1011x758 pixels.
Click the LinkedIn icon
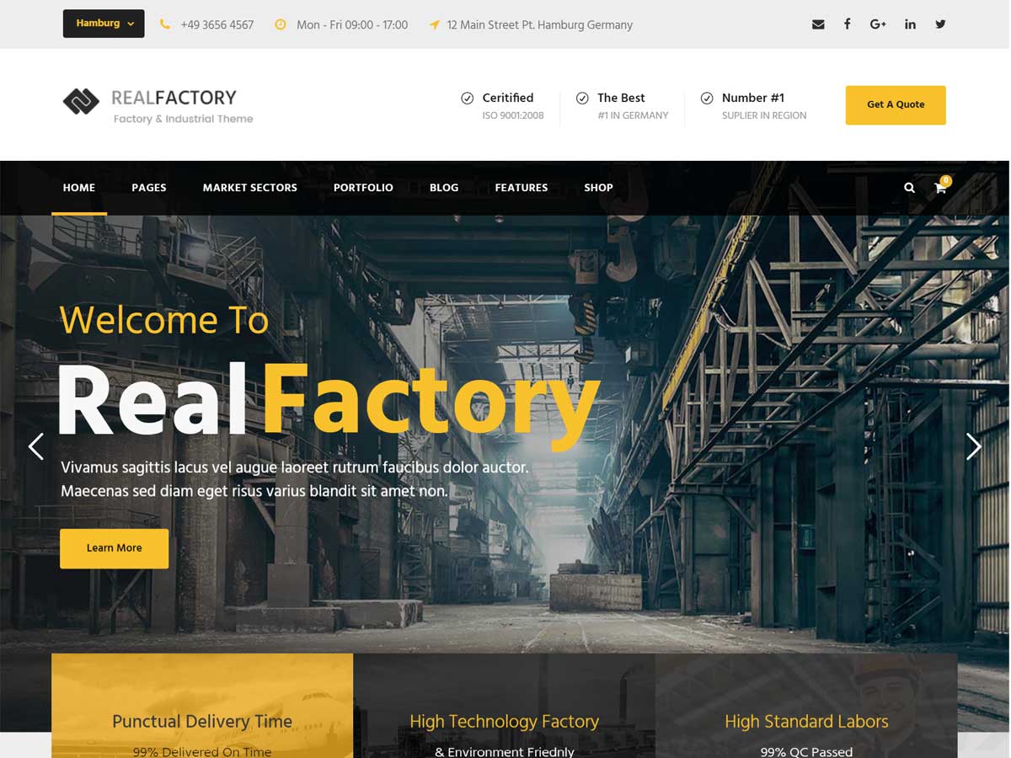910,24
